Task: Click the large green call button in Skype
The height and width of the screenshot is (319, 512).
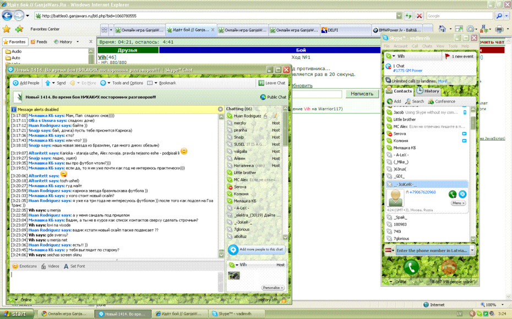Action: click(411, 267)
